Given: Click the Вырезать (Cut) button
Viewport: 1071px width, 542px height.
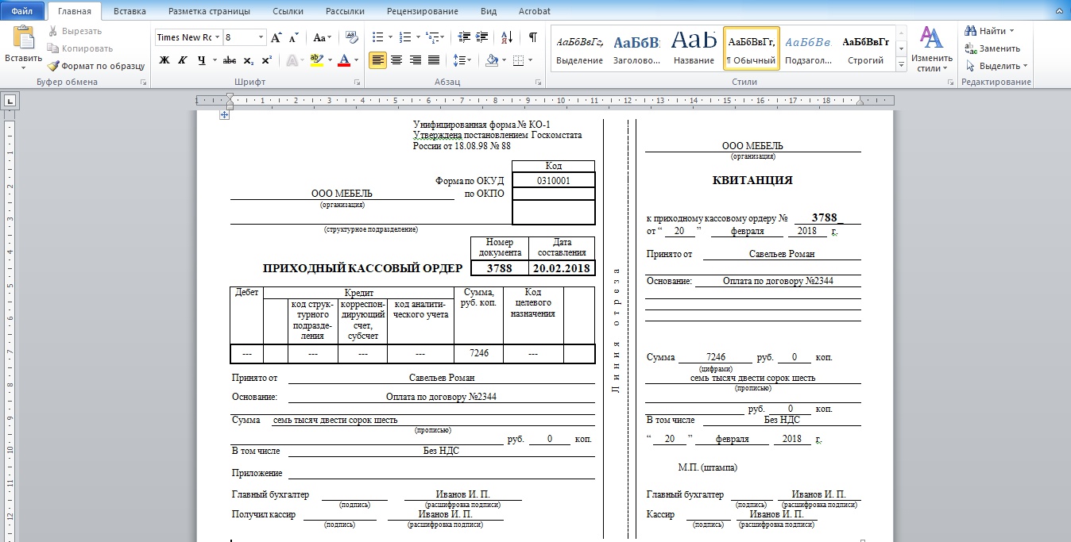Looking at the screenshot, I should pyautogui.click(x=75, y=31).
